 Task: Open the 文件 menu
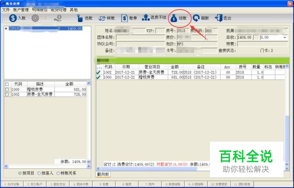point(6,10)
